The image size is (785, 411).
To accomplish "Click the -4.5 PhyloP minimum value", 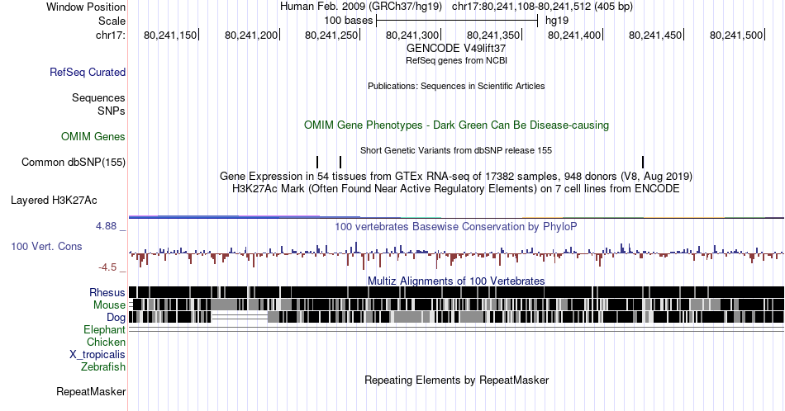I will tap(107, 267).
